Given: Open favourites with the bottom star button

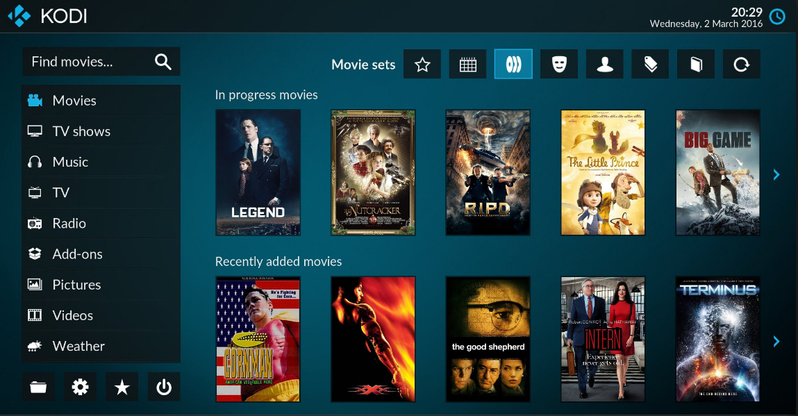Looking at the screenshot, I should 122,387.
